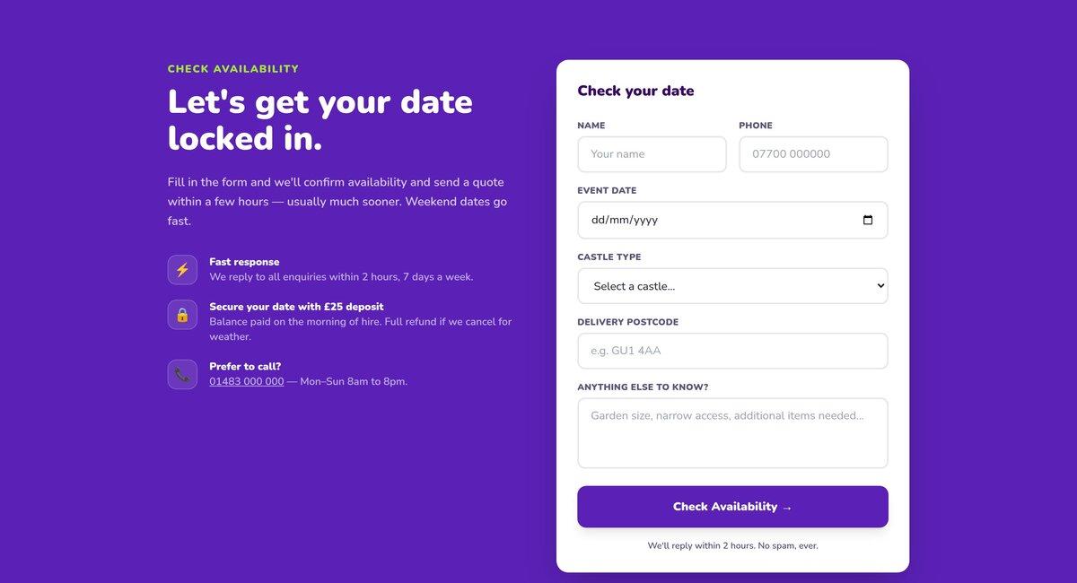Click the no-spam reassurance text below the button
The image size is (1077, 583).
(x=732, y=544)
